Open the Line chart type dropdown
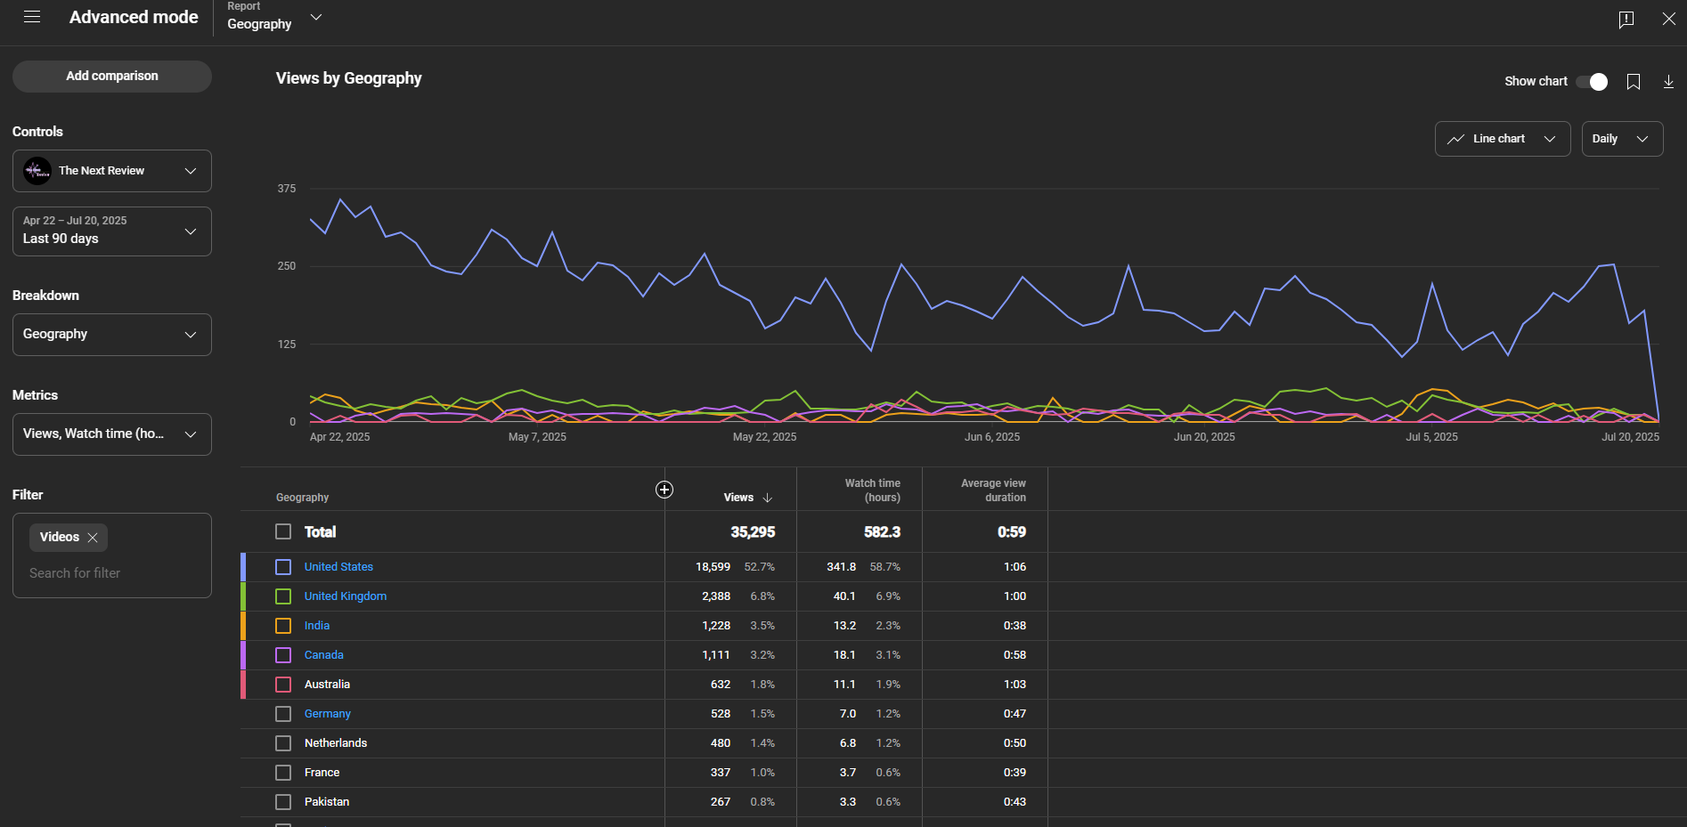Viewport: 1687px width, 827px height. coord(1503,139)
